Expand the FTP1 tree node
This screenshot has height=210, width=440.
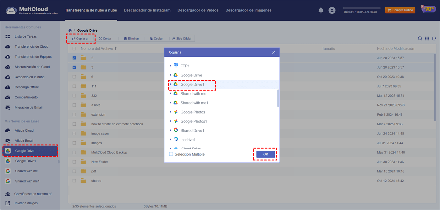tap(171, 66)
